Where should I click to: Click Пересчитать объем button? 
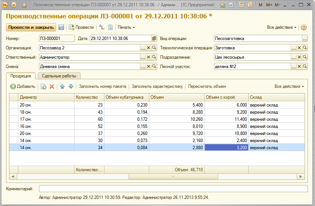[x=207, y=86]
